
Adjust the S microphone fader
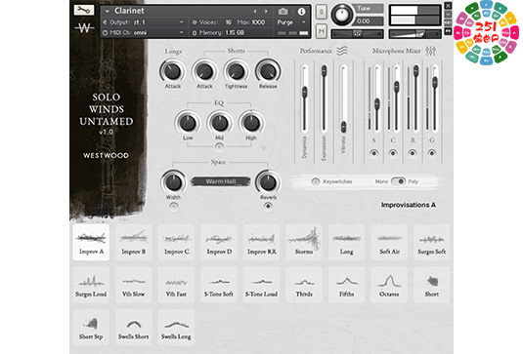[x=376, y=104]
